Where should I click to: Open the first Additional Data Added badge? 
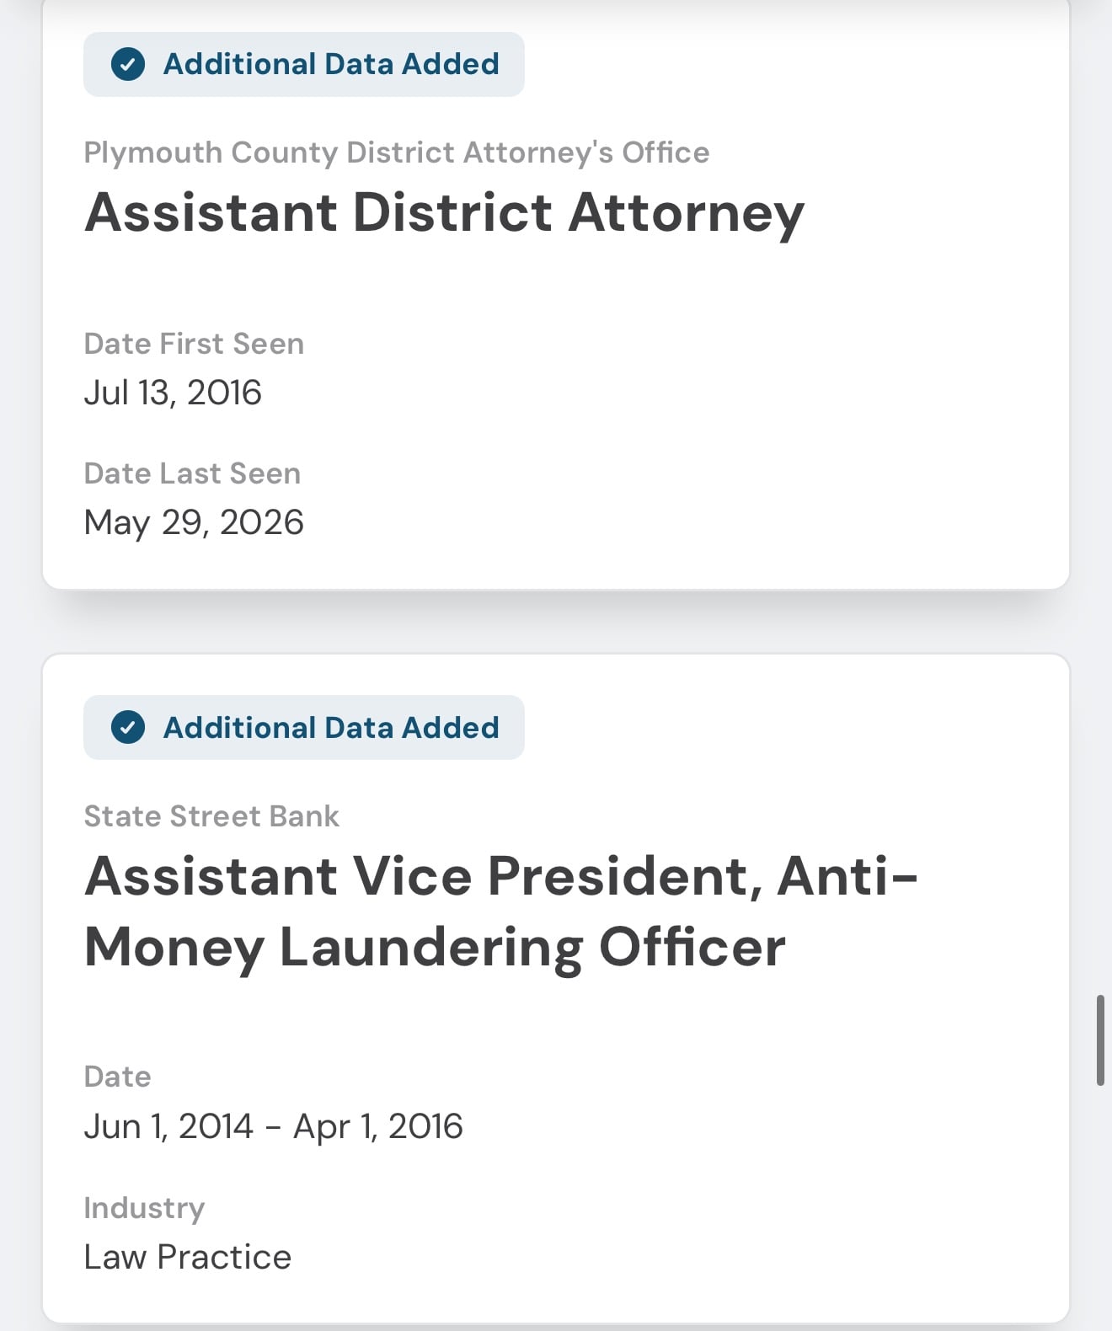point(304,64)
